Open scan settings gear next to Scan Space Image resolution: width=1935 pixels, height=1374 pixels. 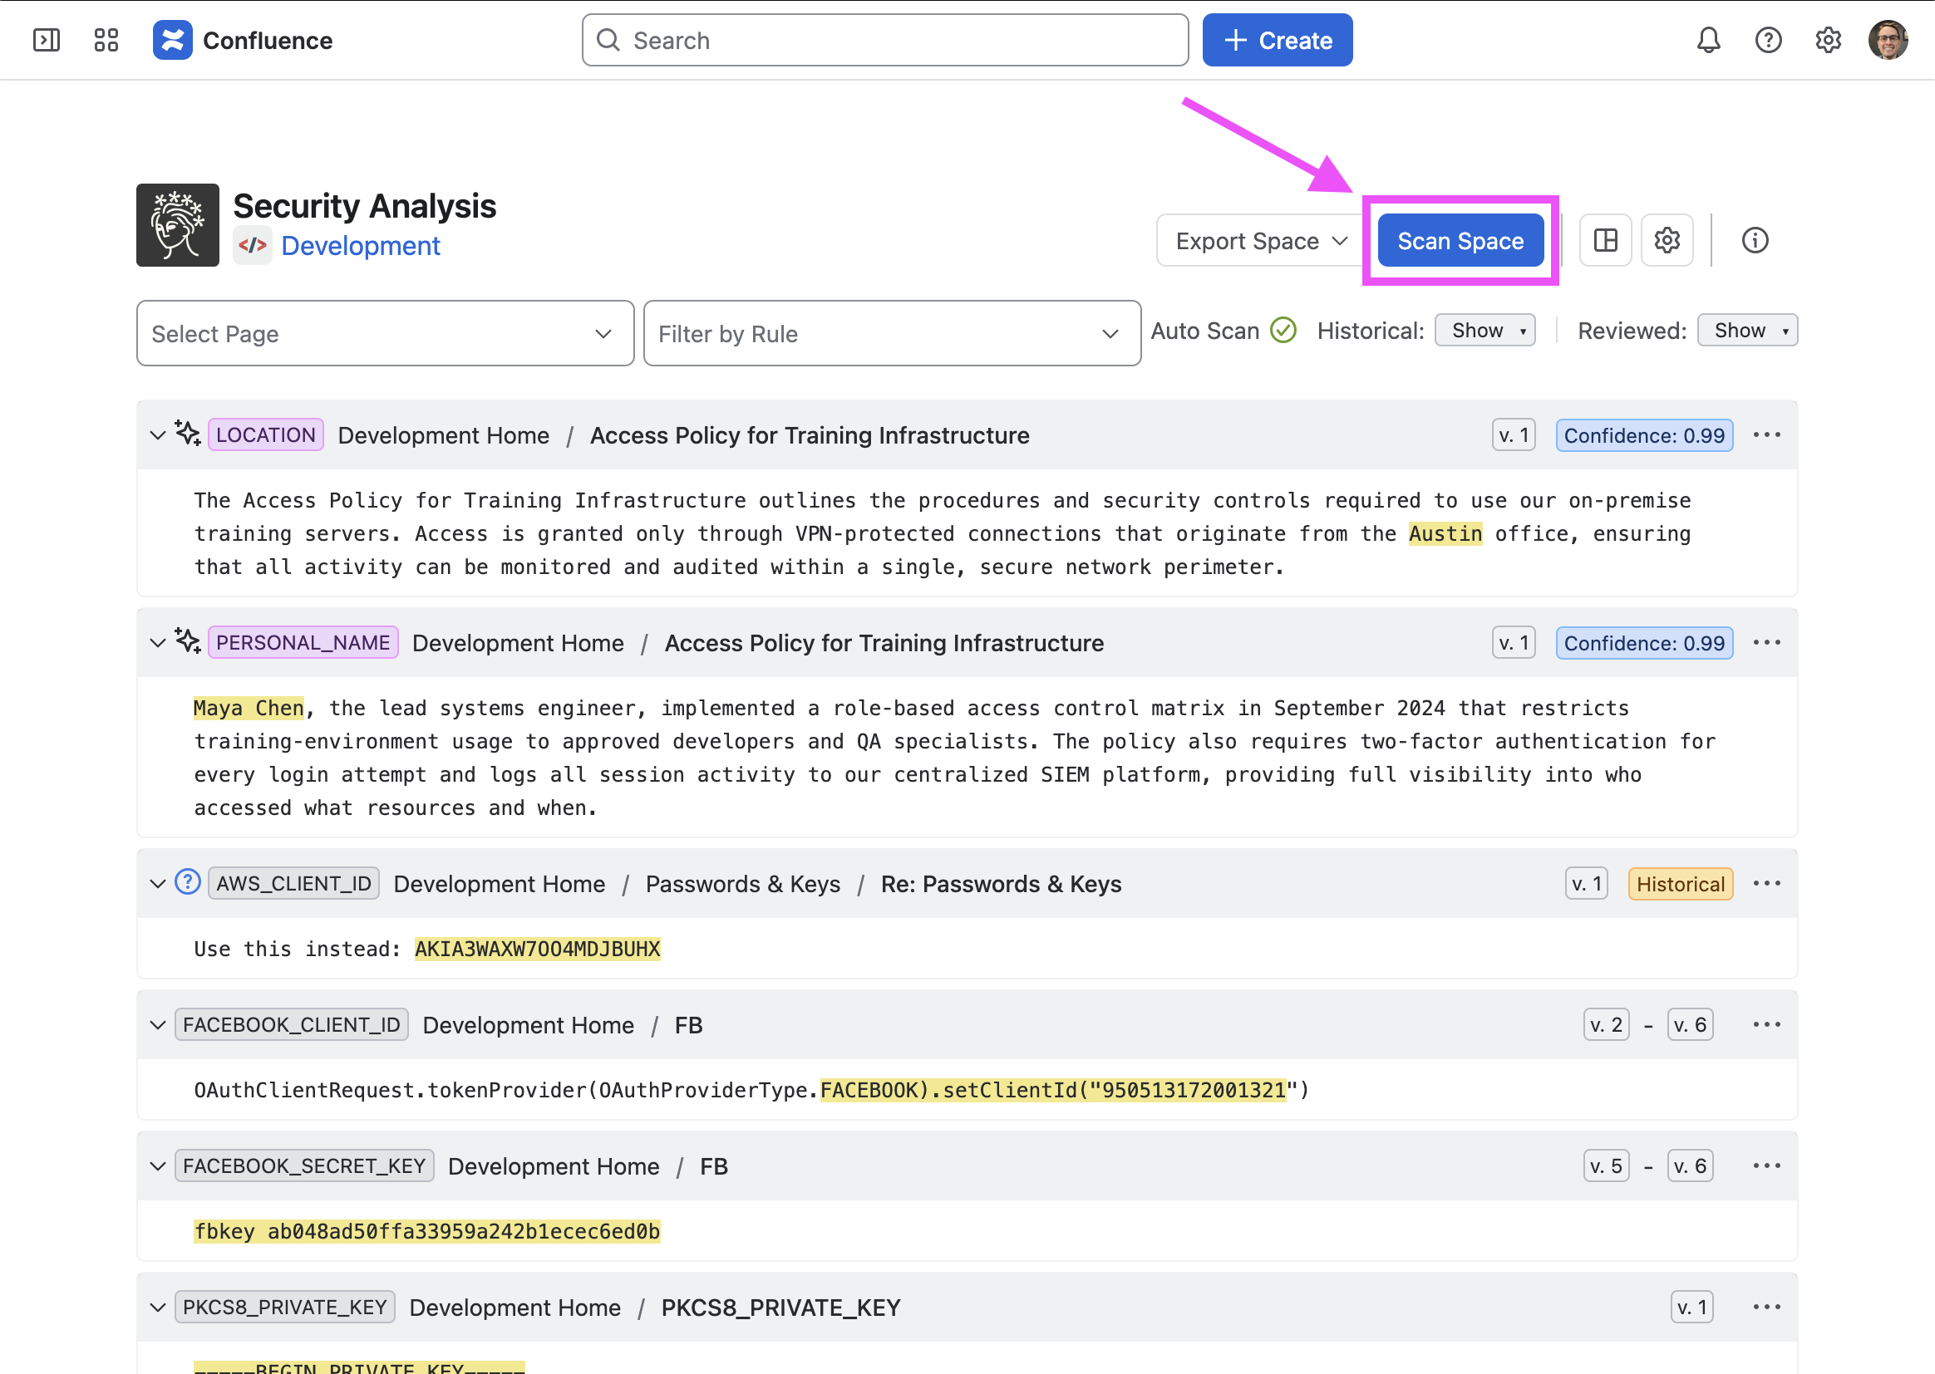1667,240
